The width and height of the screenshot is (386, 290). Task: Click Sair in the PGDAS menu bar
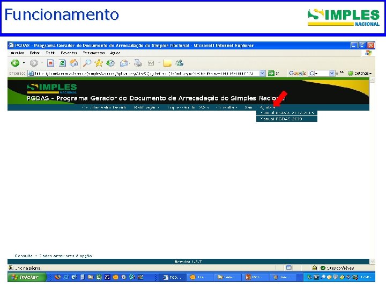coord(248,107)
